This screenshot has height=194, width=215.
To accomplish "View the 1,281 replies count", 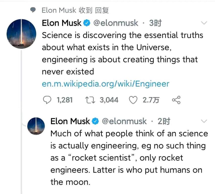I will click(65, 100).
